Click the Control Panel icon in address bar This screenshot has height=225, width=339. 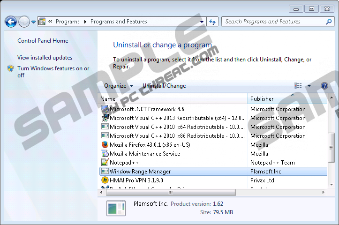tap(42, 22)
